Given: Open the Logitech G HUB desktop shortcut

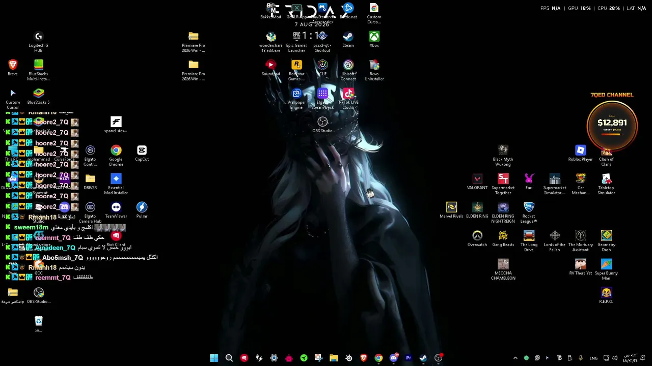Looking at the screenshot, I should tap(38, 42).
